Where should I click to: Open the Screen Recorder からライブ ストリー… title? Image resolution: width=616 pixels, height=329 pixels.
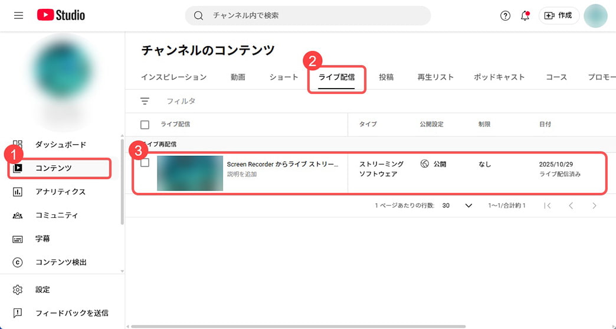283,164
